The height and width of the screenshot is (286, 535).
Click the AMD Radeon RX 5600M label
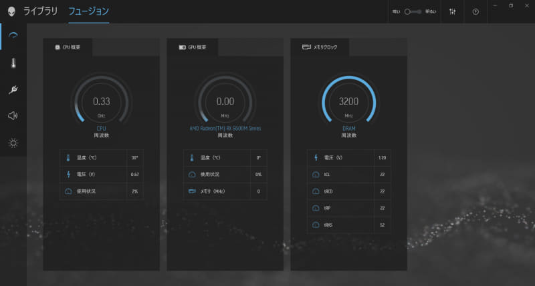tap(225, 128)
